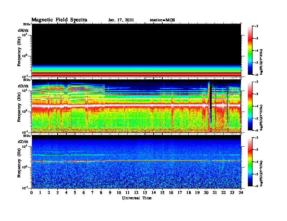Screen dimensions: 287x221
Task: Click hour '23' on the time axis
Action: tap(232, 193)
